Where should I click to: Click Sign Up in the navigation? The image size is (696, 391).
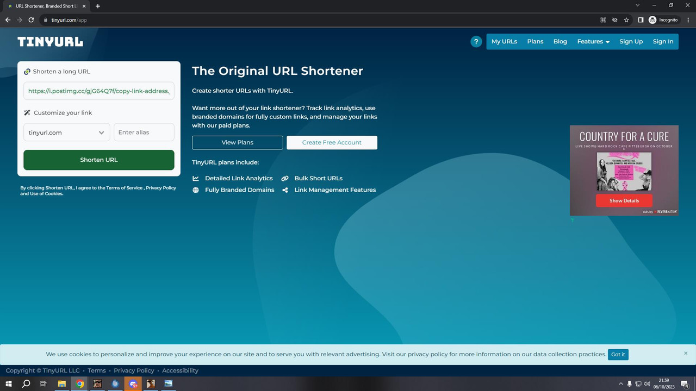[631, 42]
